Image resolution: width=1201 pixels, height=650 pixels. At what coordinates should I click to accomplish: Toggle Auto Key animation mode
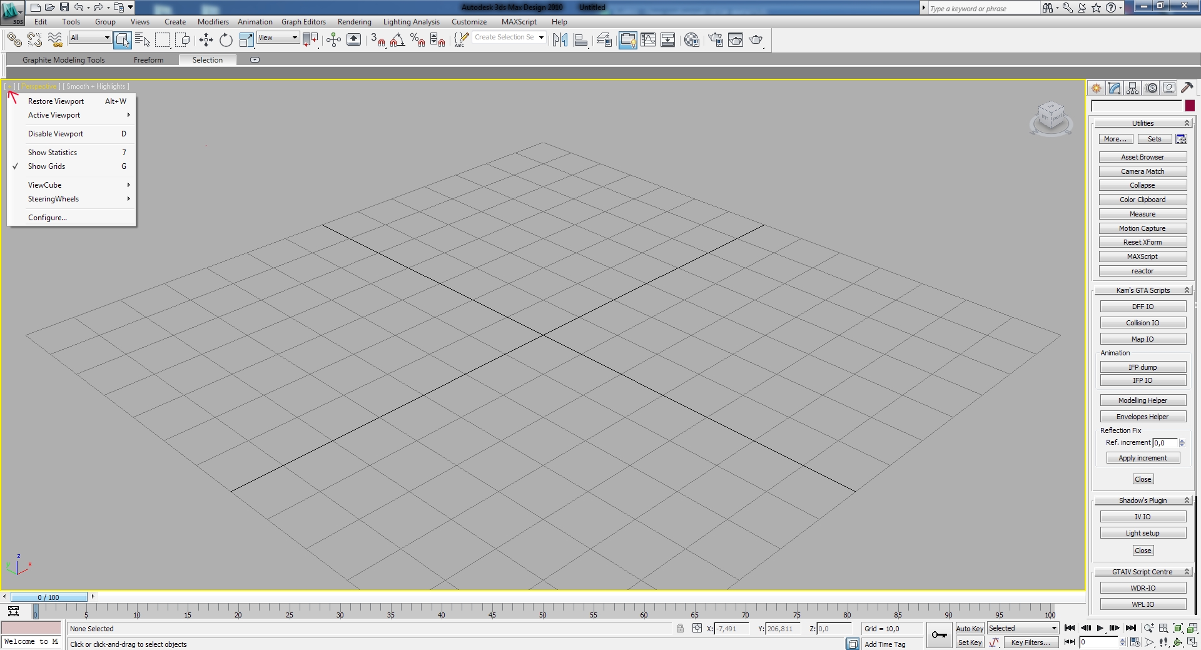(970, 629)
